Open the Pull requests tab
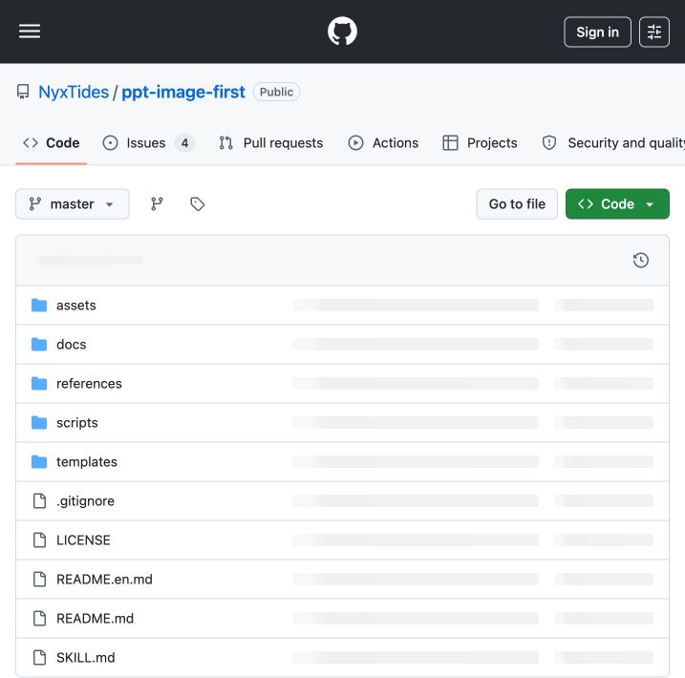Screen dimensions: 685x678 [x=271, y=142]
